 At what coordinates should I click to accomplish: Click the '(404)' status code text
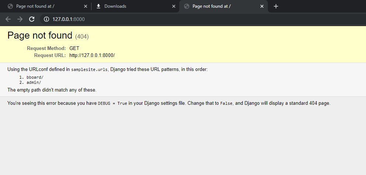tap(82, 36)
